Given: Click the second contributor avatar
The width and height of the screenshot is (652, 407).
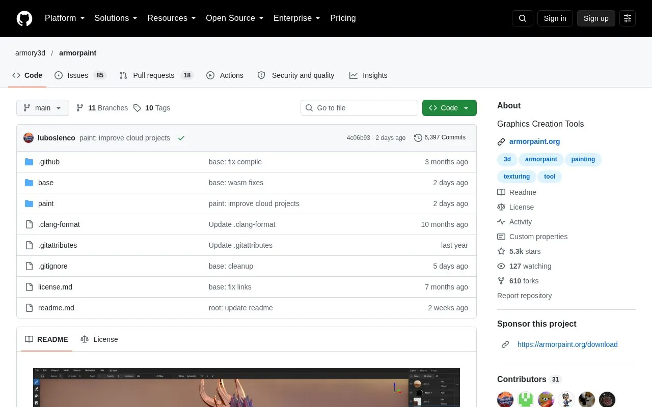Looking at the screenshot, I should click(526, 399).
